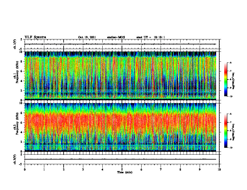This screenshot has width=247, height=190.
Task: Click time axis tick label 9
Action: pyautogui.click(x=200, y=170)
